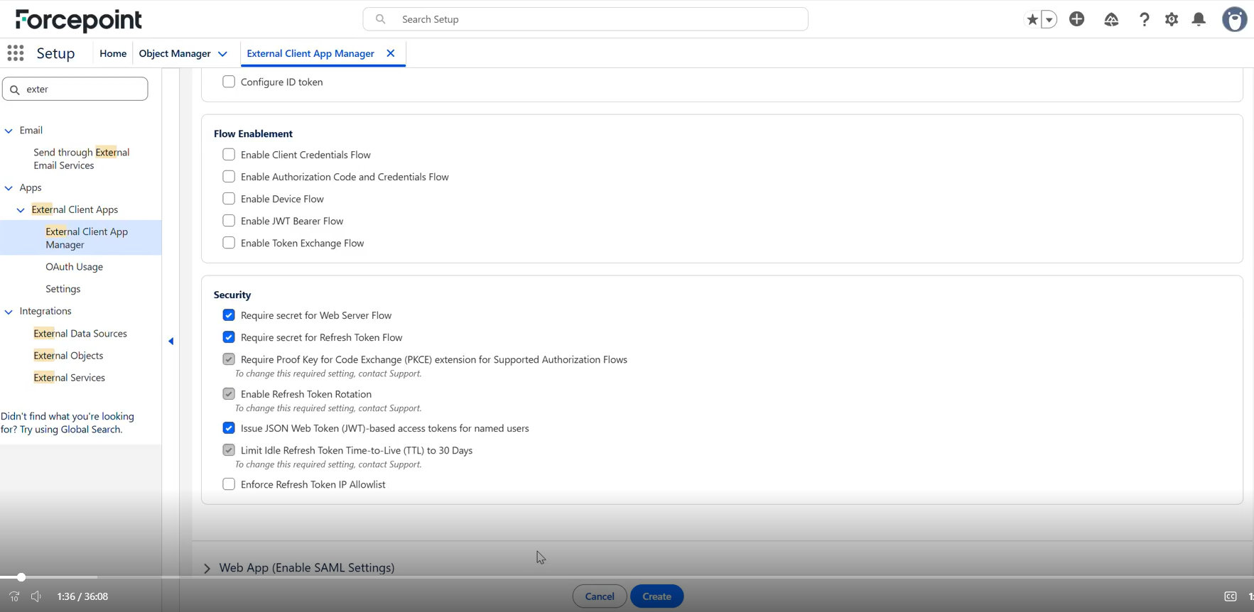Mute the video volume speaker icon
1254x612 pixels.
tap(36, 596)
